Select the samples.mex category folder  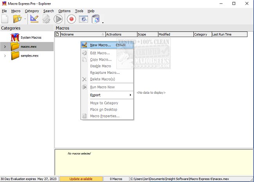pos(30,56)
